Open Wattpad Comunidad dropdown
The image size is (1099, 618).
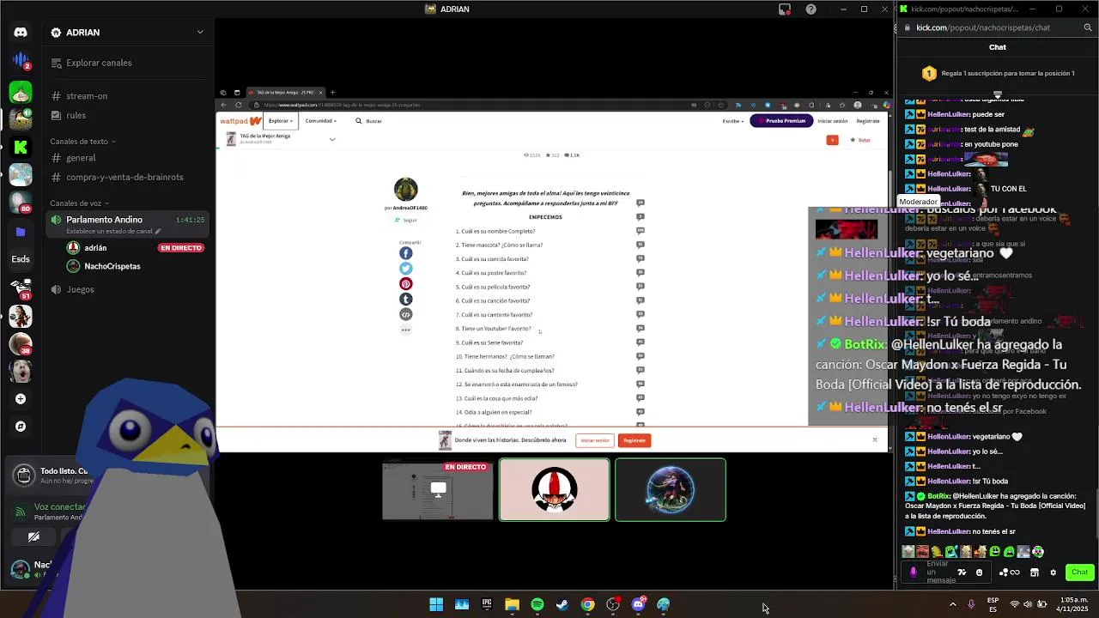click(320, 121)
